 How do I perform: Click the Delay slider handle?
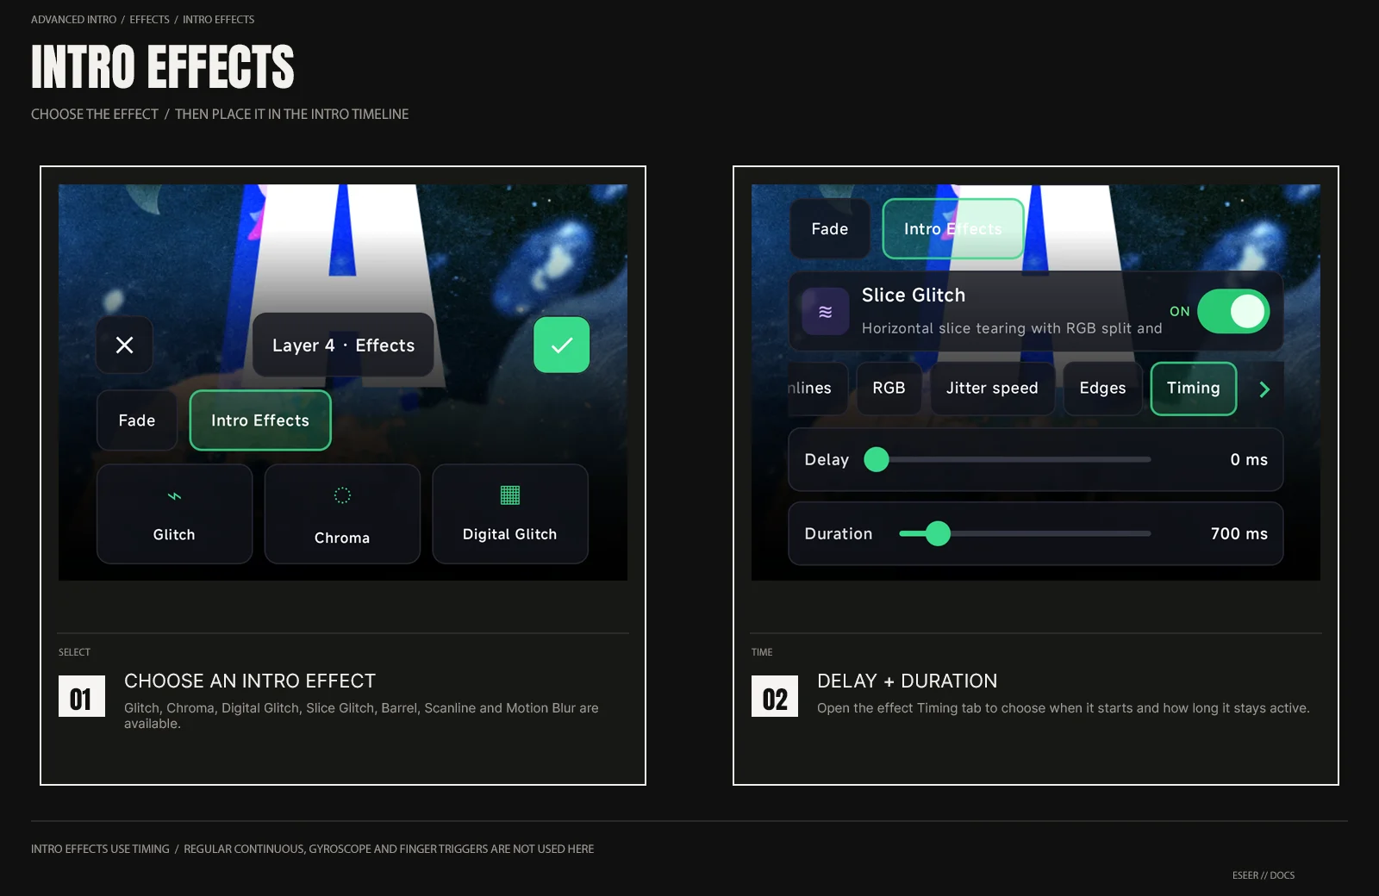click(x=877, y=460)
